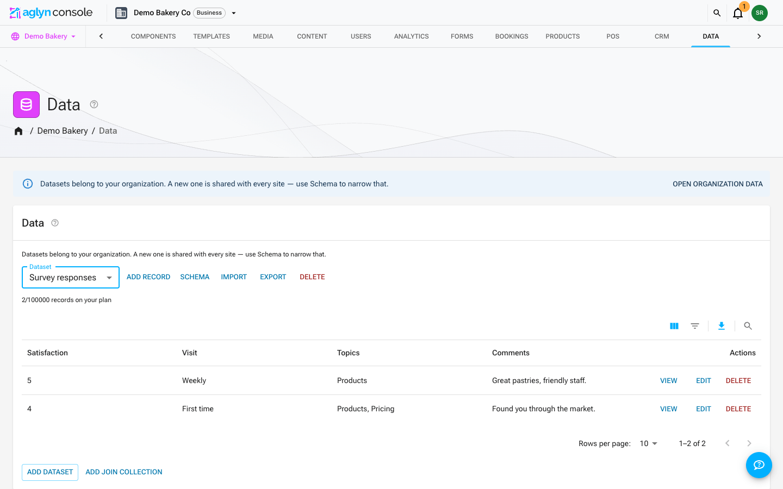Open the Dataset Survey responses dropdown

click(x=71, y=277)
